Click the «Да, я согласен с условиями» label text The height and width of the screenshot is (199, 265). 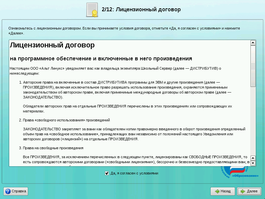[x=134, y=173]
